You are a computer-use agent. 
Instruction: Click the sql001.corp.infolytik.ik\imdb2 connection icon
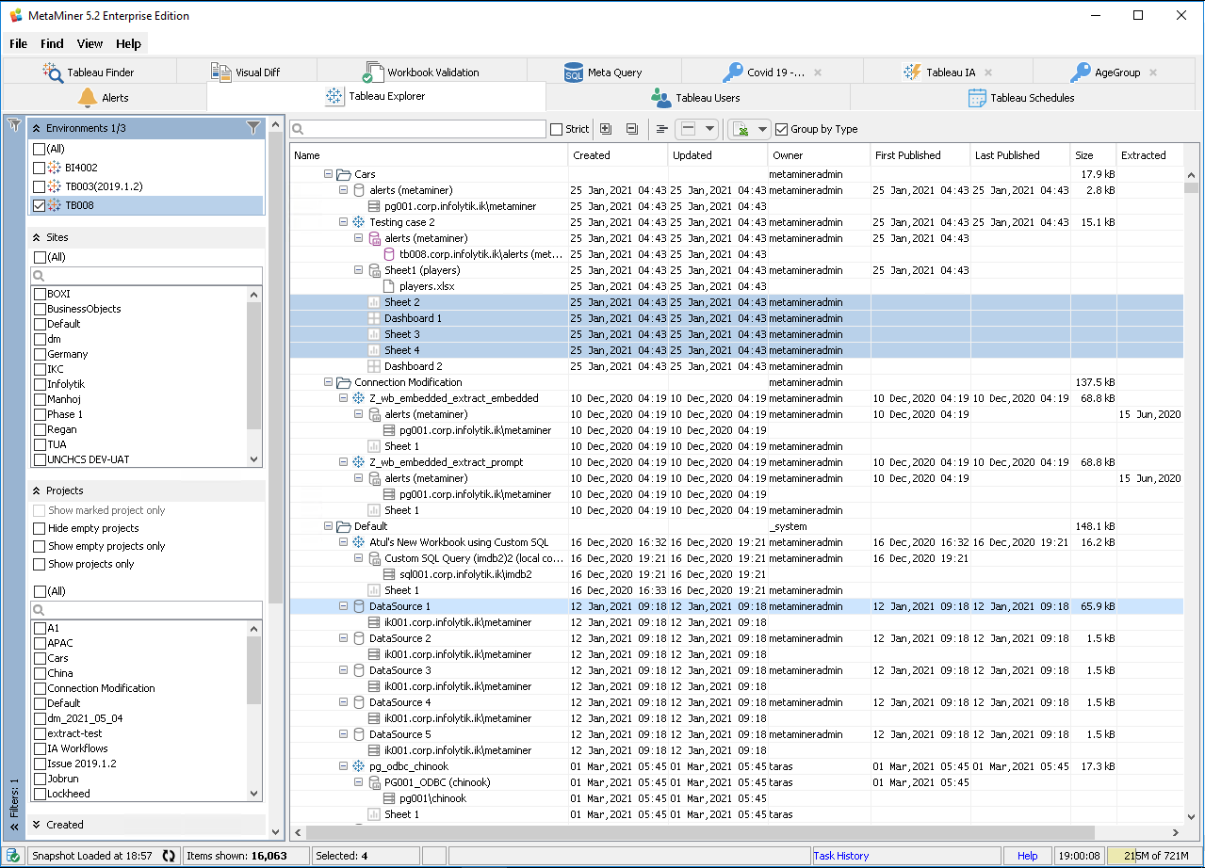389,574
